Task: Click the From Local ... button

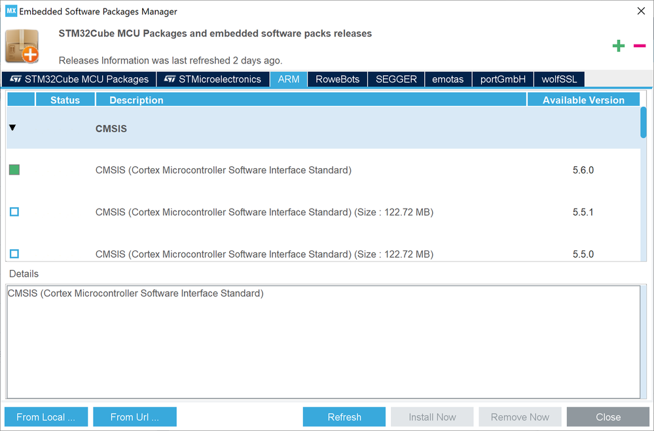Action: (x=46, y=417)
